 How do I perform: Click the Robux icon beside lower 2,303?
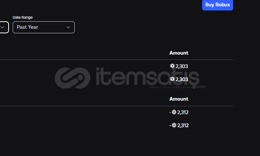click(x=172, y=79)
